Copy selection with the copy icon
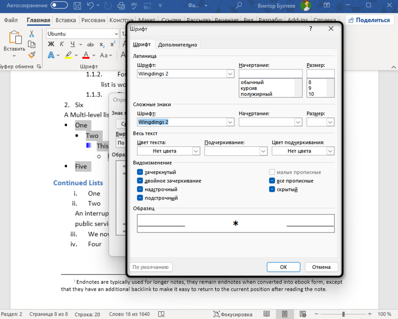This screenshot has height=319, width=398. point(32,44)
